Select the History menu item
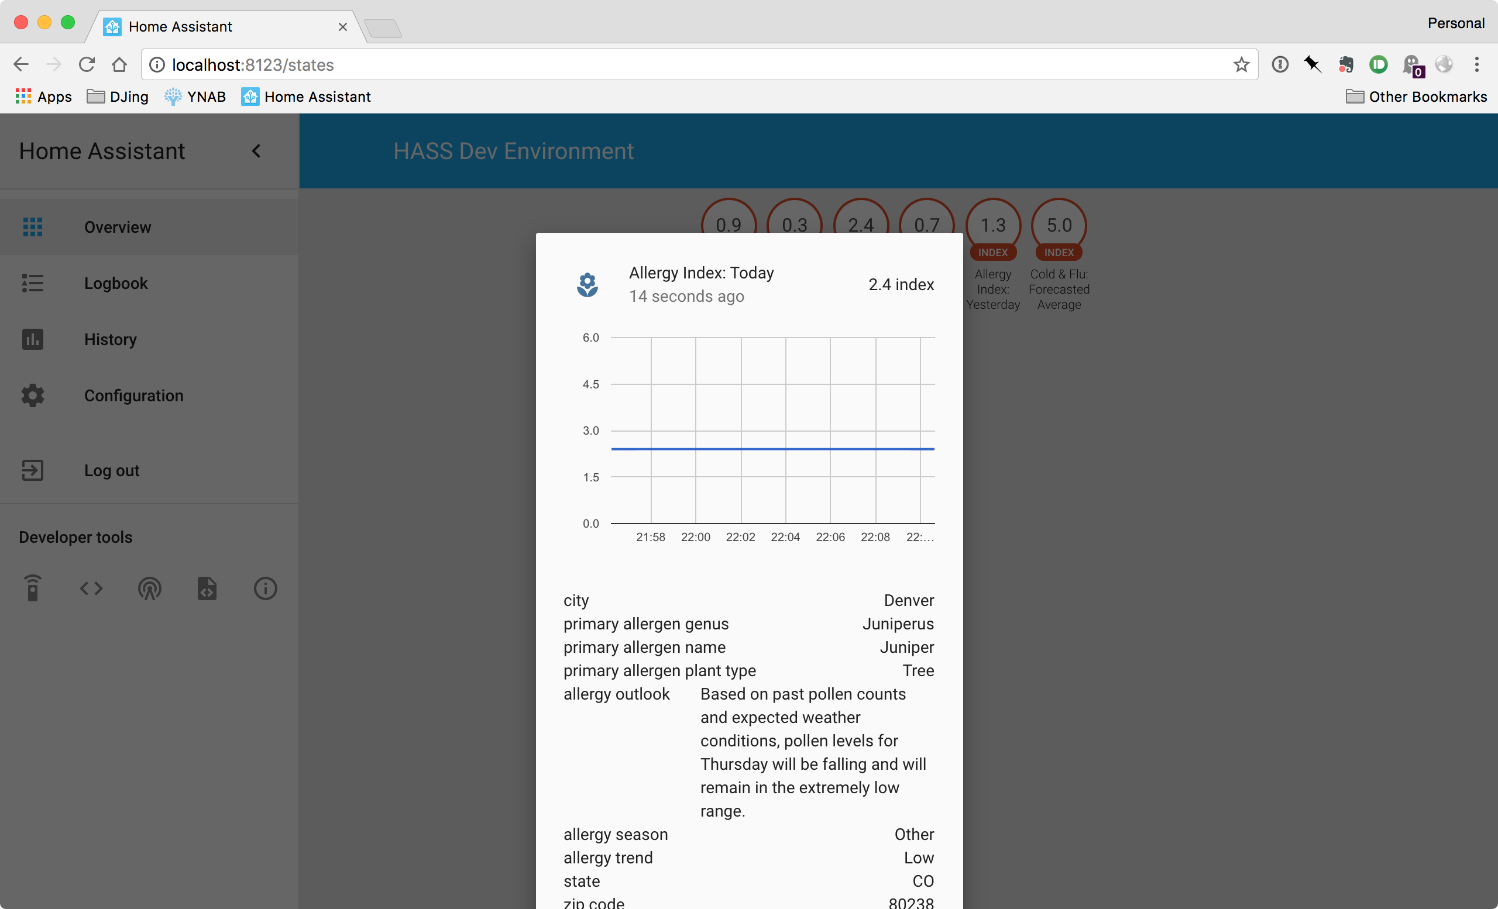 149,339
